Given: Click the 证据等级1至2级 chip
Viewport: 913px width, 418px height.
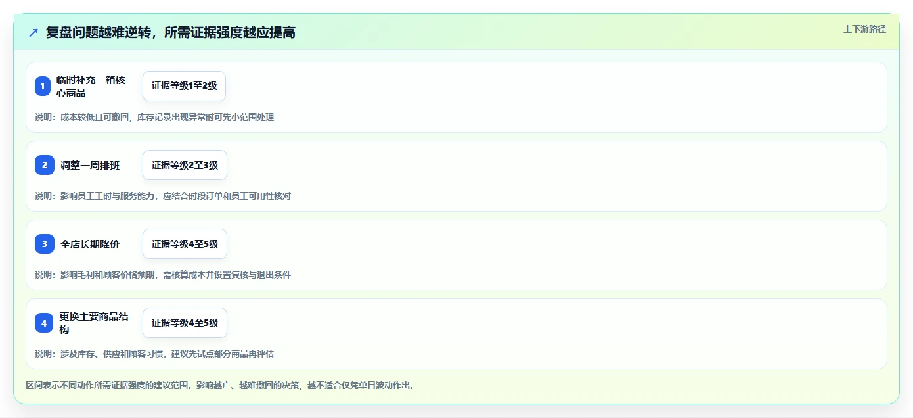Looking at the screenshot, I should 185,86.
